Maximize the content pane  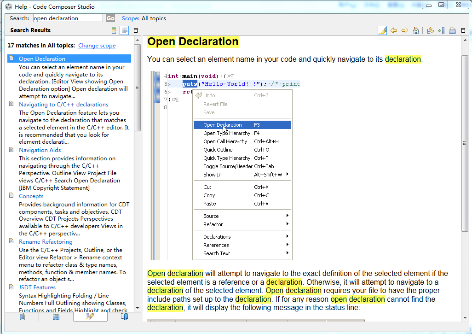coord(464,30)
